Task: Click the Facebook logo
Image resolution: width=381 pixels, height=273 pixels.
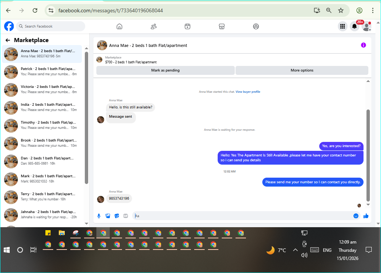Action: tap(9, 26)
